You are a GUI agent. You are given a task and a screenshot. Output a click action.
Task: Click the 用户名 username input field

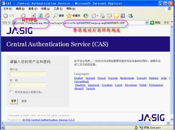28,74
